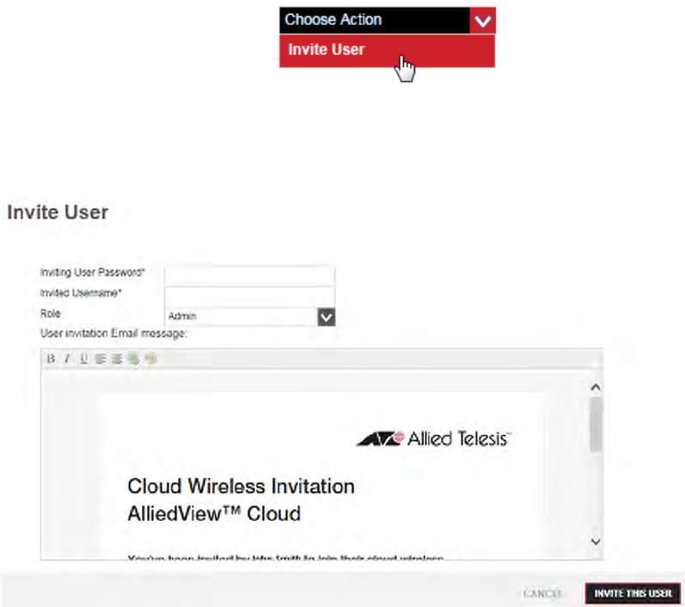Viewport: 685px width, 607px height.
Task: Click the INVITE THIS USER button
Action: point(633,593)
